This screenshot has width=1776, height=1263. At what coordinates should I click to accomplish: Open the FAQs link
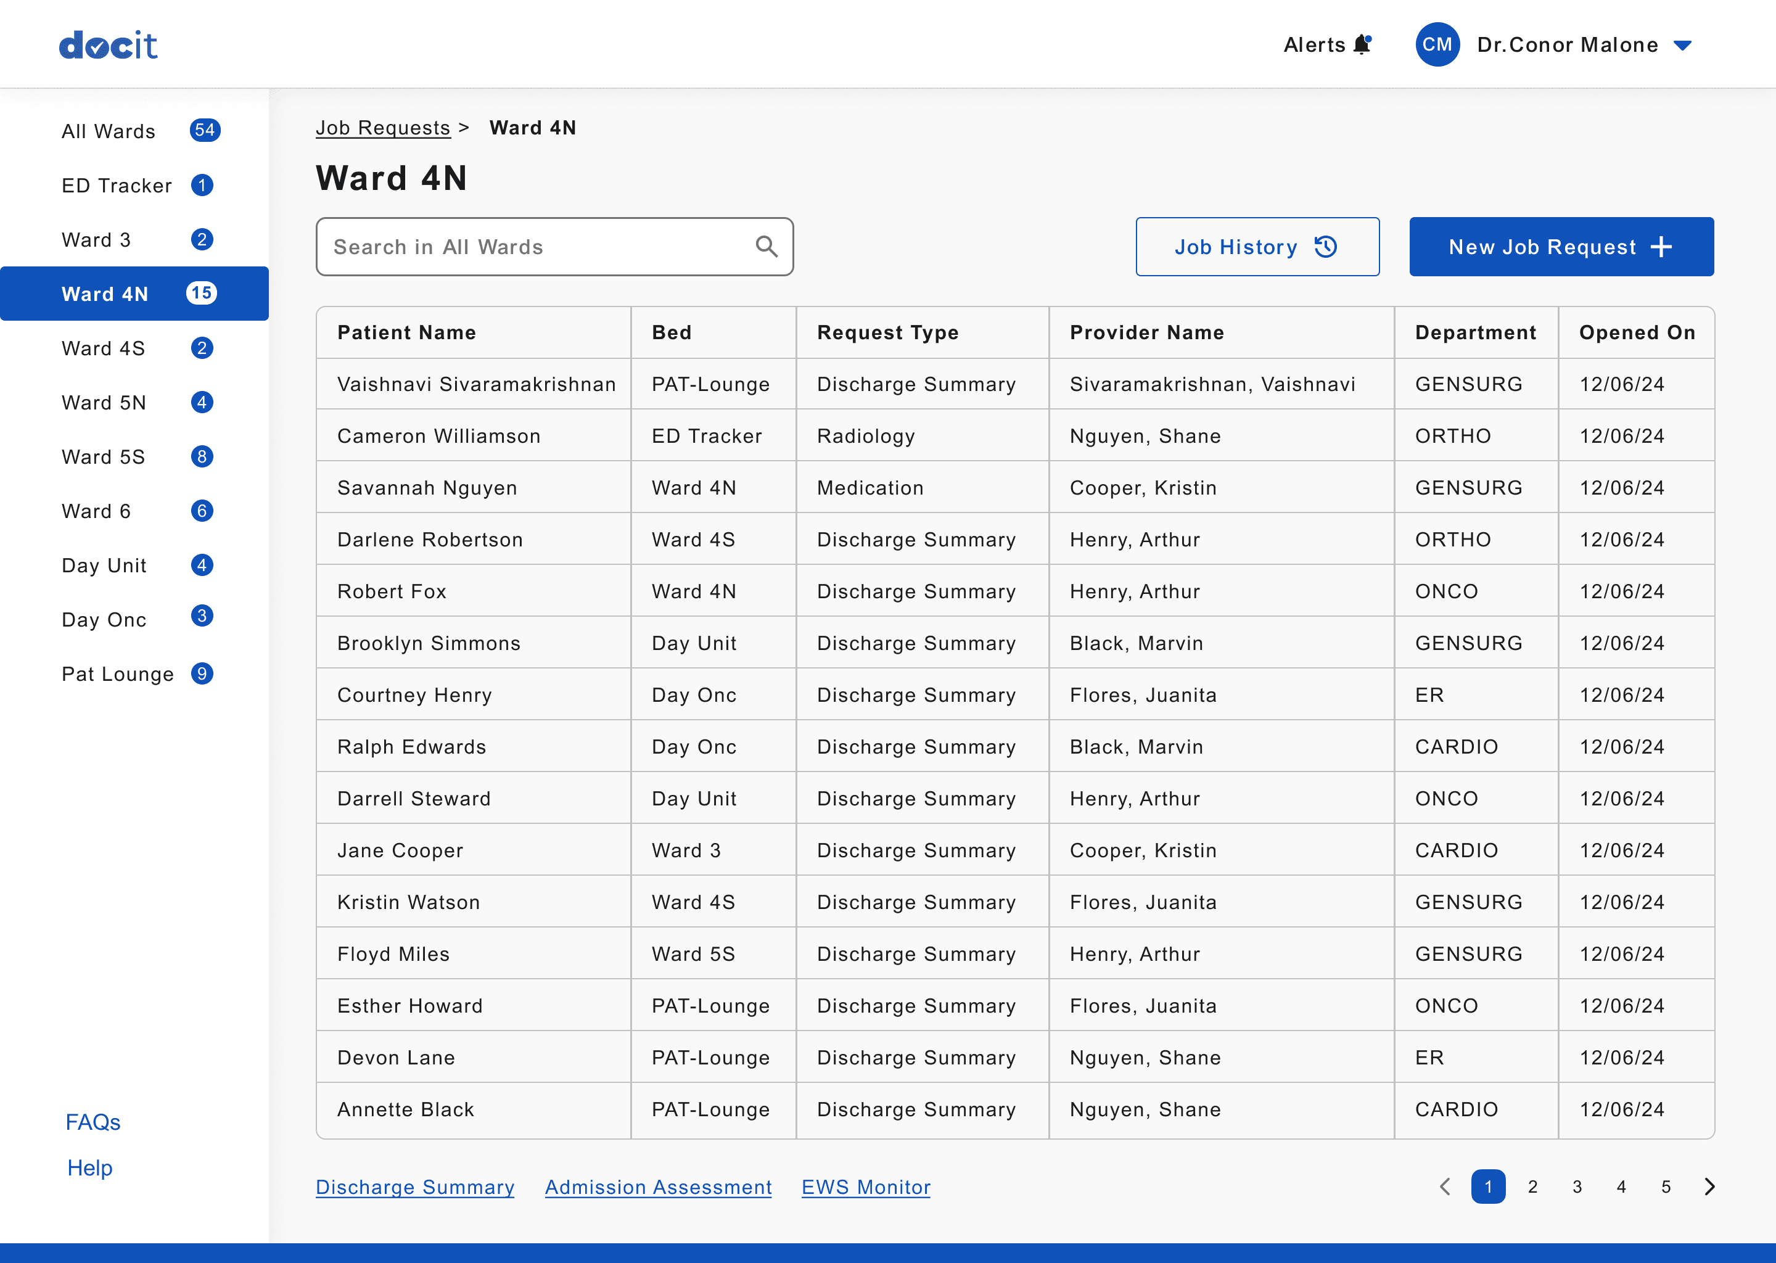92,1121
